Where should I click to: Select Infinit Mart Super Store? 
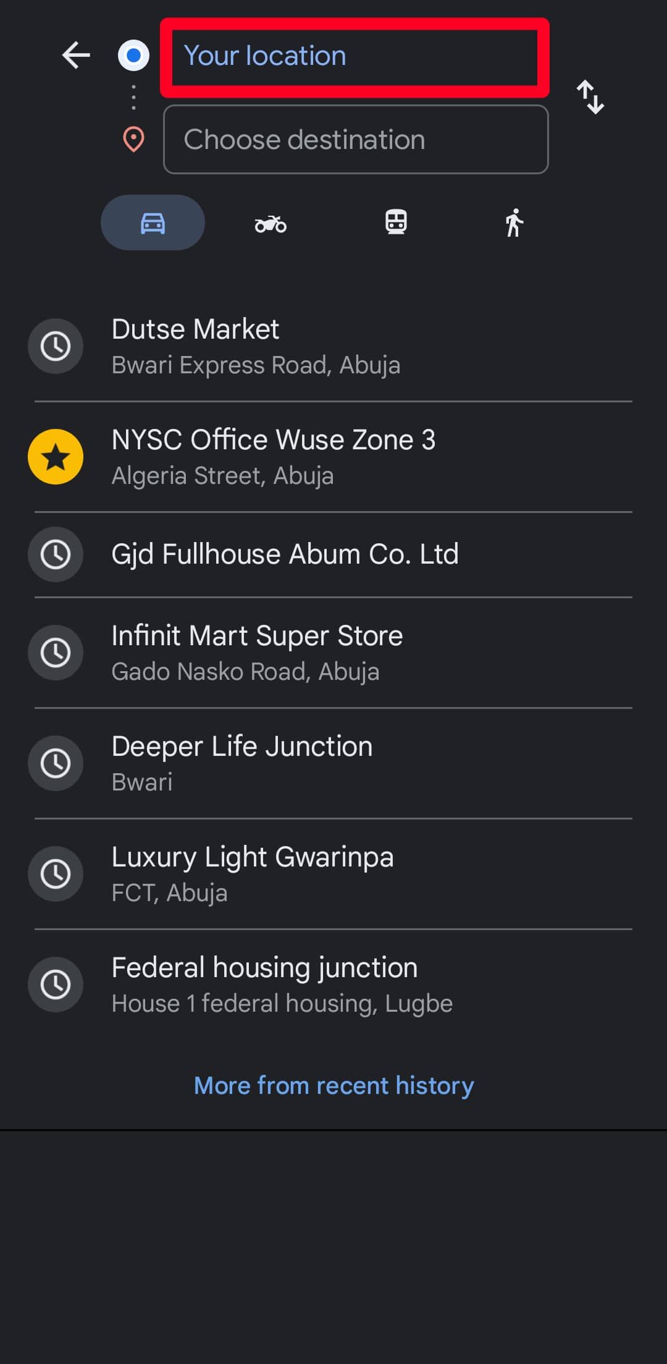point(333,653)
